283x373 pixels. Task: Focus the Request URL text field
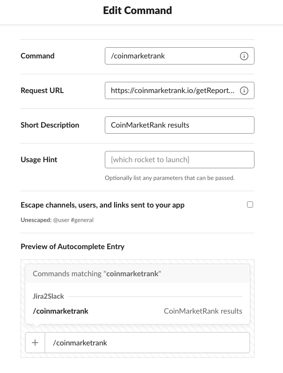pyautogui.click(x=171, y=91)
